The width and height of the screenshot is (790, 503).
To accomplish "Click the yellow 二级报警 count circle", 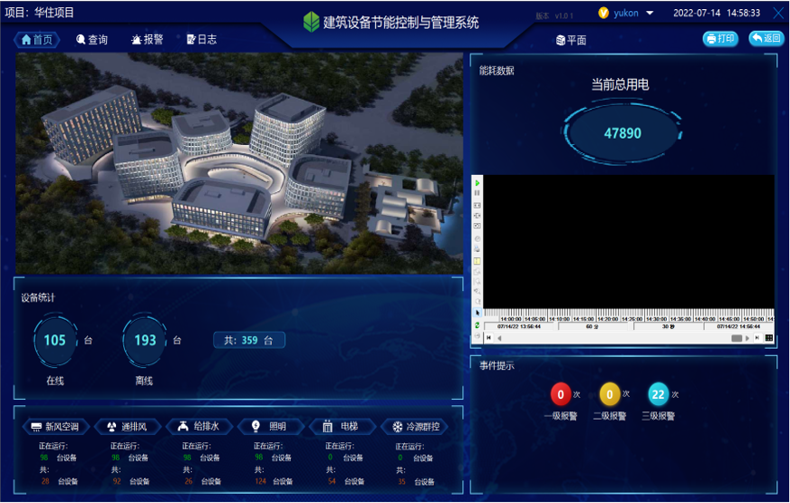I will (609, 394).
